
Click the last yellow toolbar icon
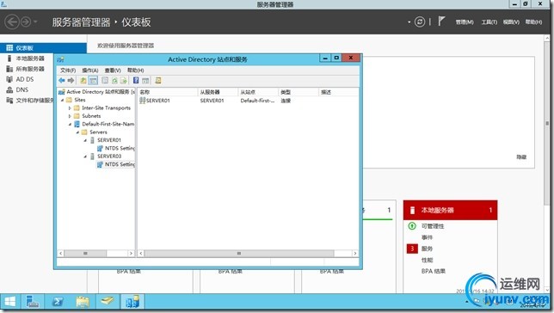[x=158, y=81]
